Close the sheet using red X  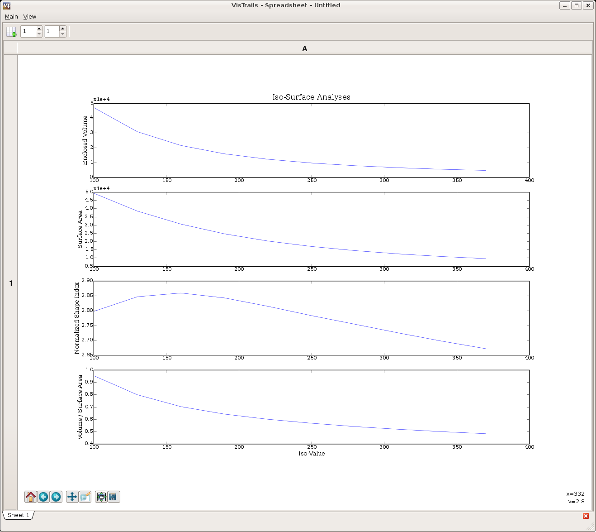[586, 516]
